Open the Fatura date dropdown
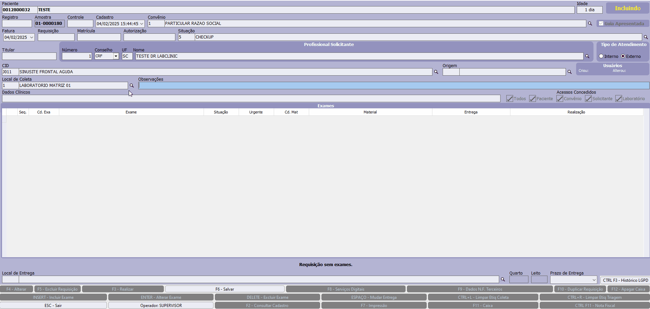Screen dimensions: 650x309 [x=32, y=37]
